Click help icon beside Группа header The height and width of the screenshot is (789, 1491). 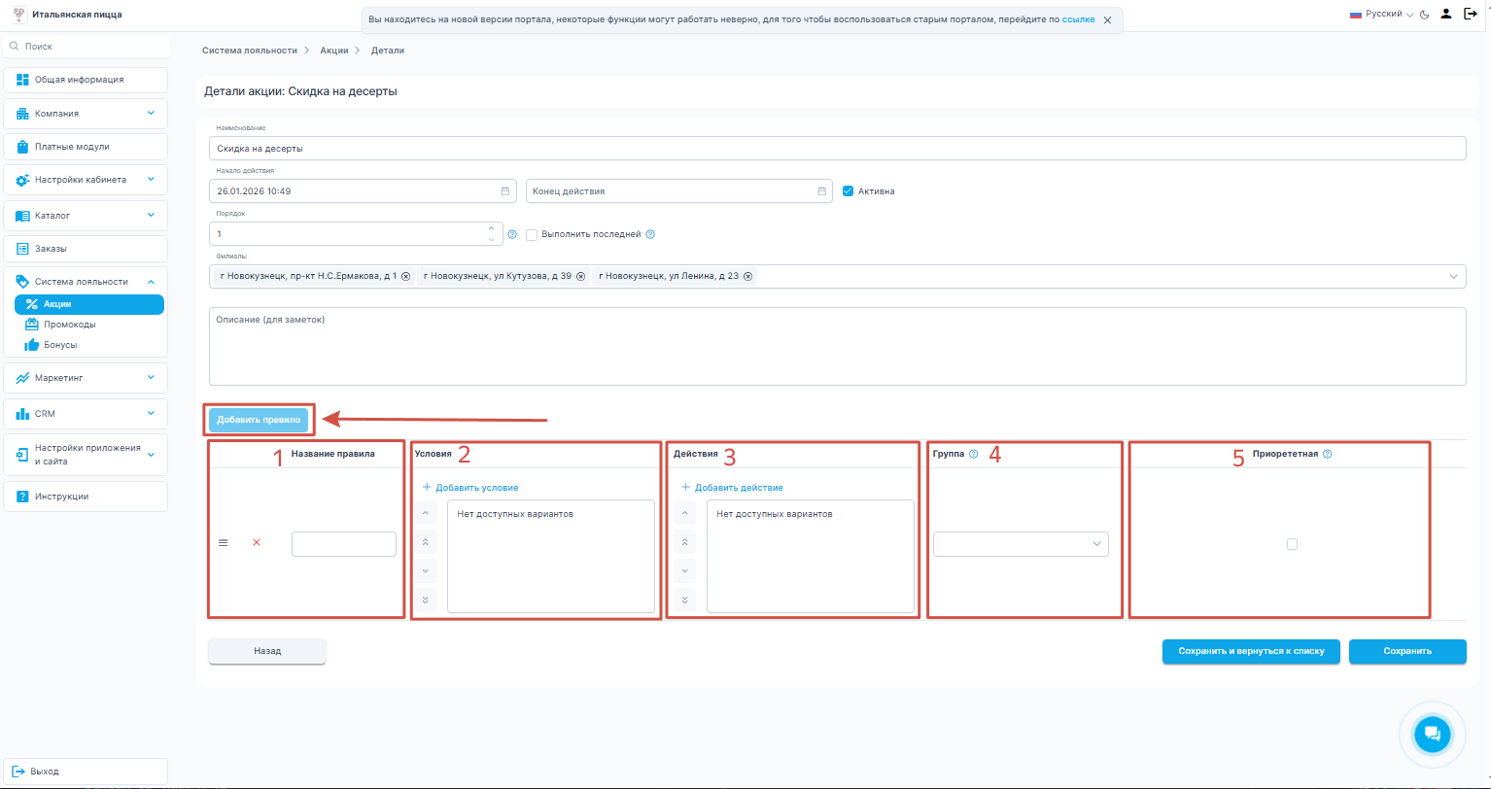[x=973, y=454]
